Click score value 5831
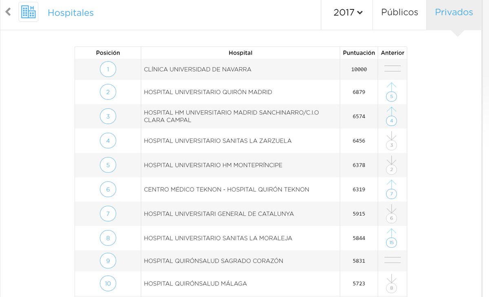The image size is (489, 297). [x=359, y=261]
